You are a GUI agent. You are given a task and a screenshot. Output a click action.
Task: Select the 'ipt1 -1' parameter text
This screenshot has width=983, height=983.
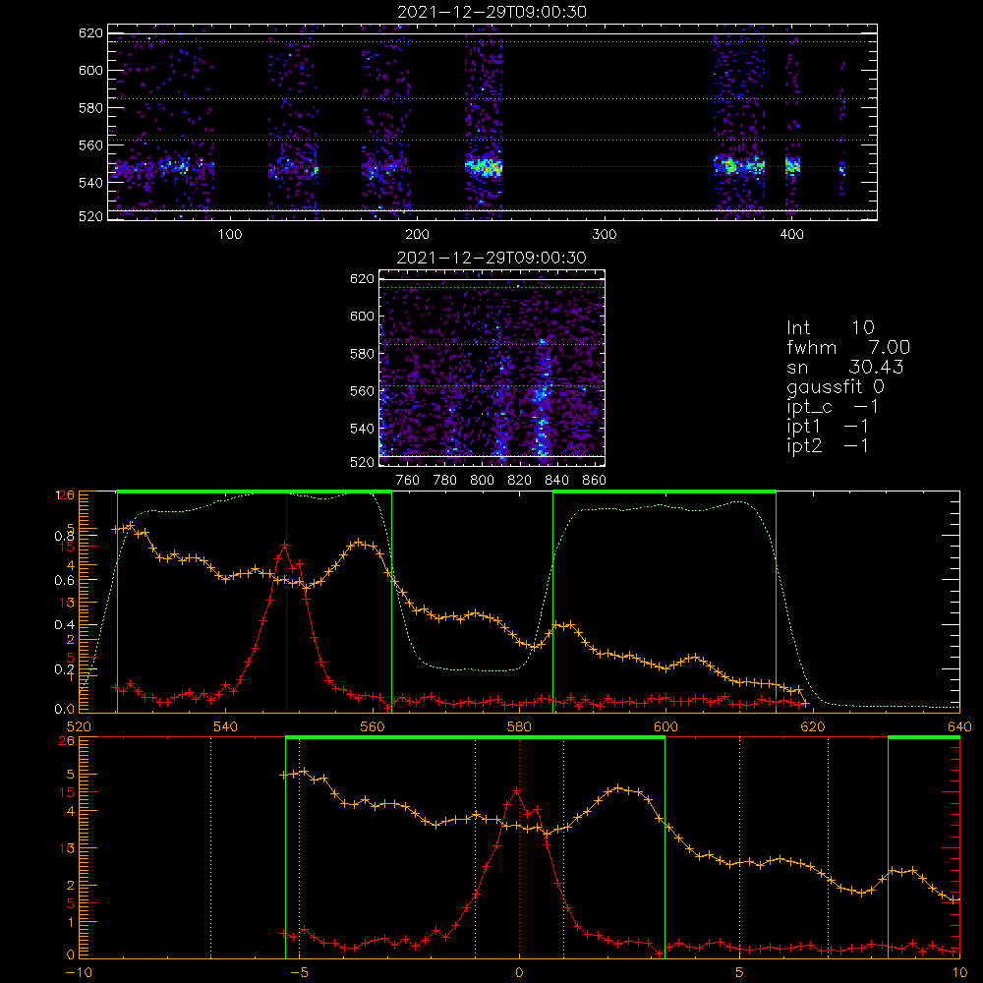point(827,427)
